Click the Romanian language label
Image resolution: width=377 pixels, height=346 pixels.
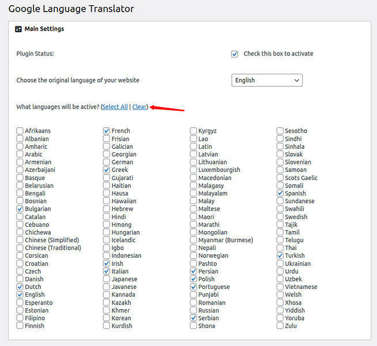coord(212,303)
